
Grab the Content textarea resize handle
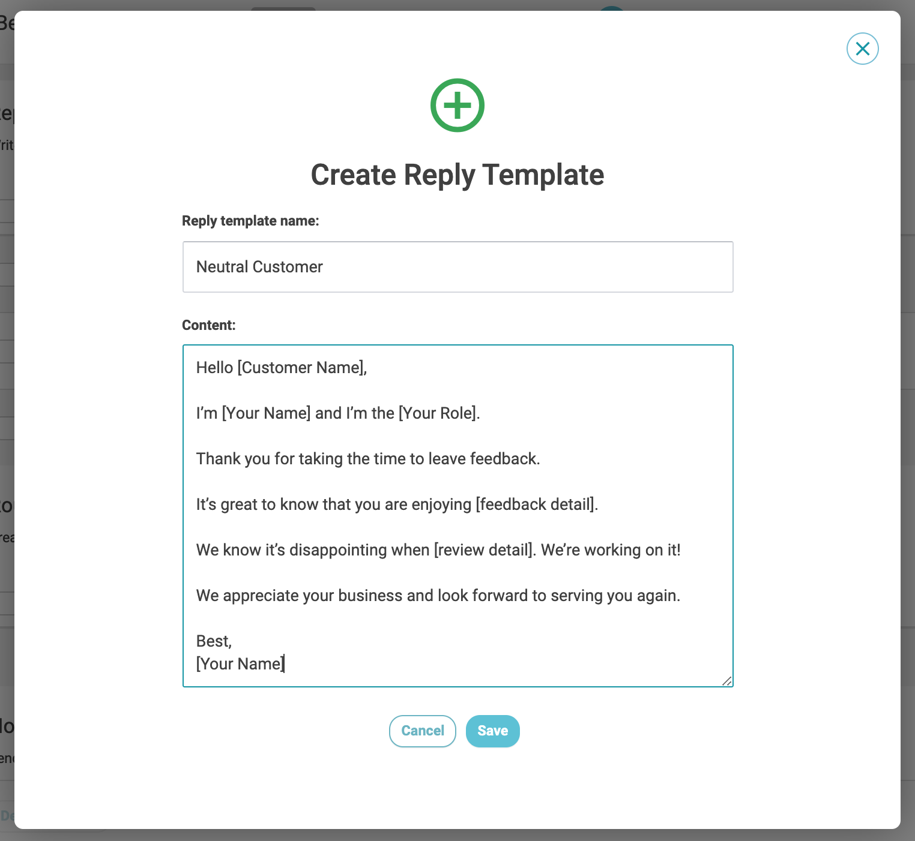726,680
